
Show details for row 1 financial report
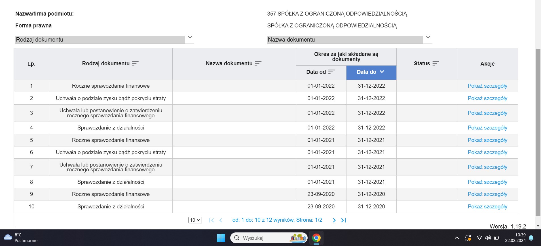[x=487, y=86]
